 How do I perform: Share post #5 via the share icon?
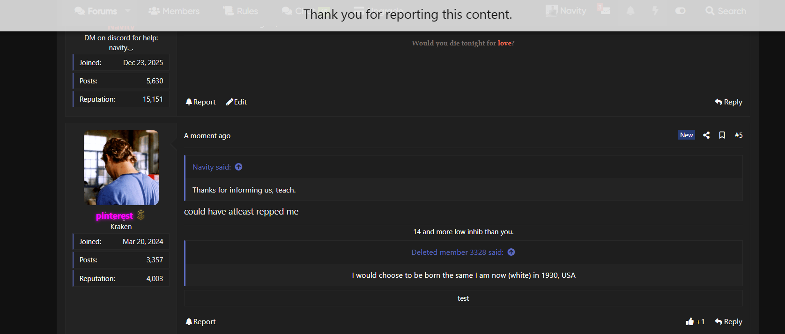[706, 135]
